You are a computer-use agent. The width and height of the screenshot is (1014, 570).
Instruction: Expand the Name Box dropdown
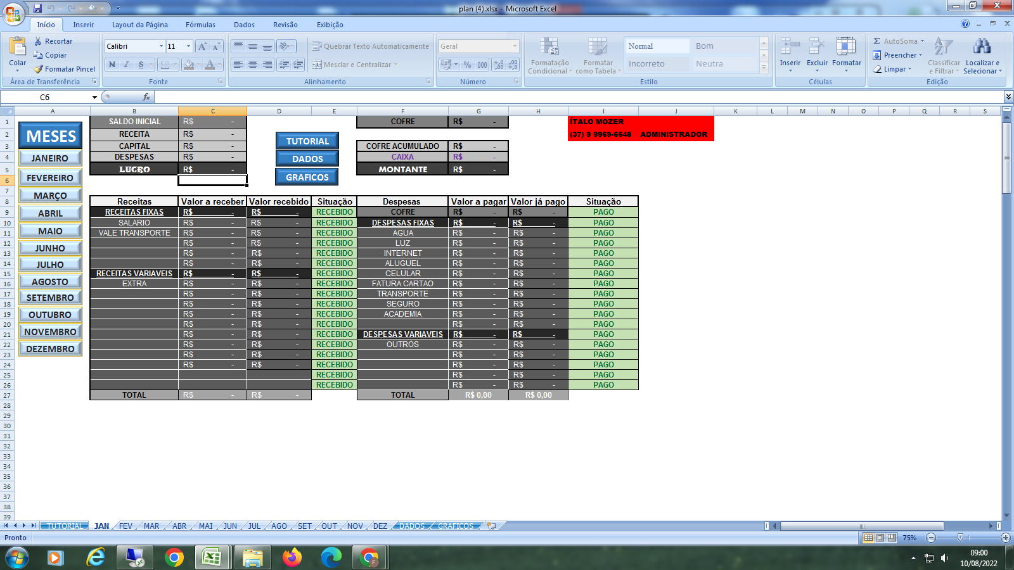[x=94, y=98]
